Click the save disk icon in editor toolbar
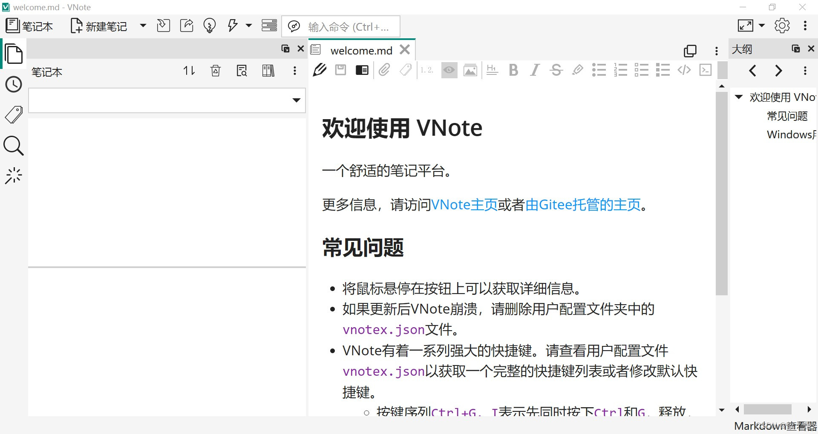This screenshot has height=434, width=818. point(341,70)
